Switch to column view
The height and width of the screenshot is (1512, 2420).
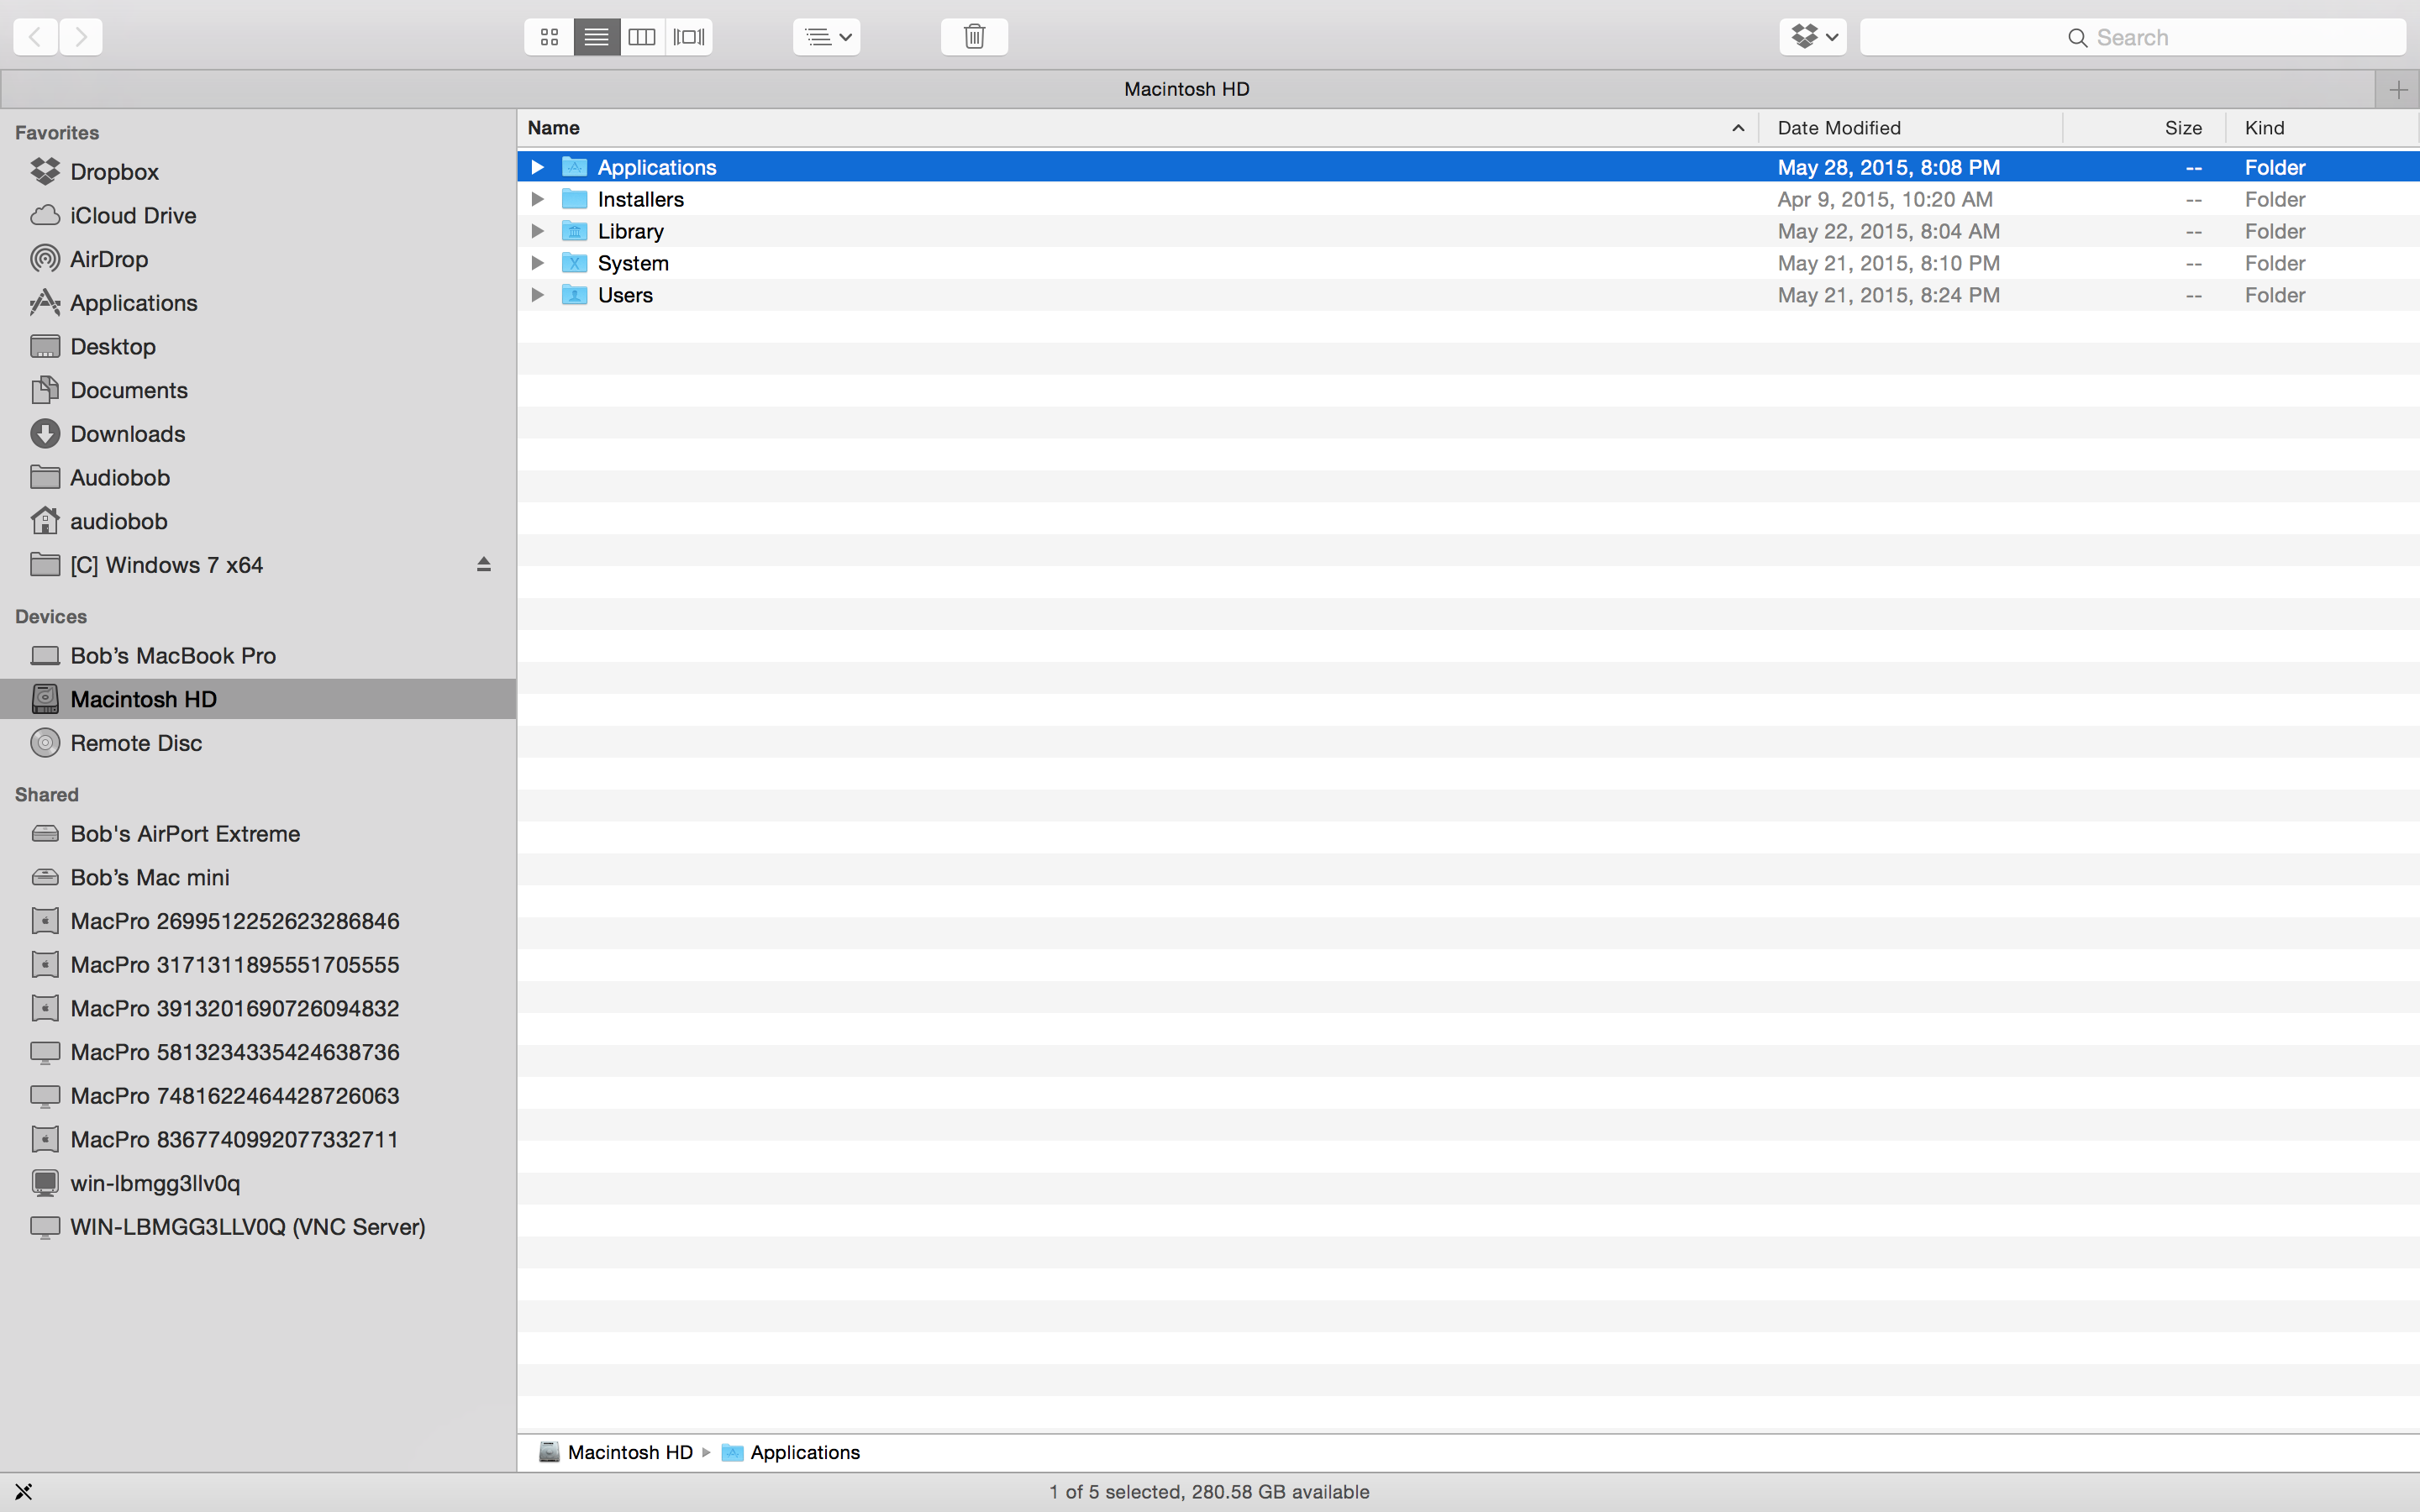coord(642,37)
